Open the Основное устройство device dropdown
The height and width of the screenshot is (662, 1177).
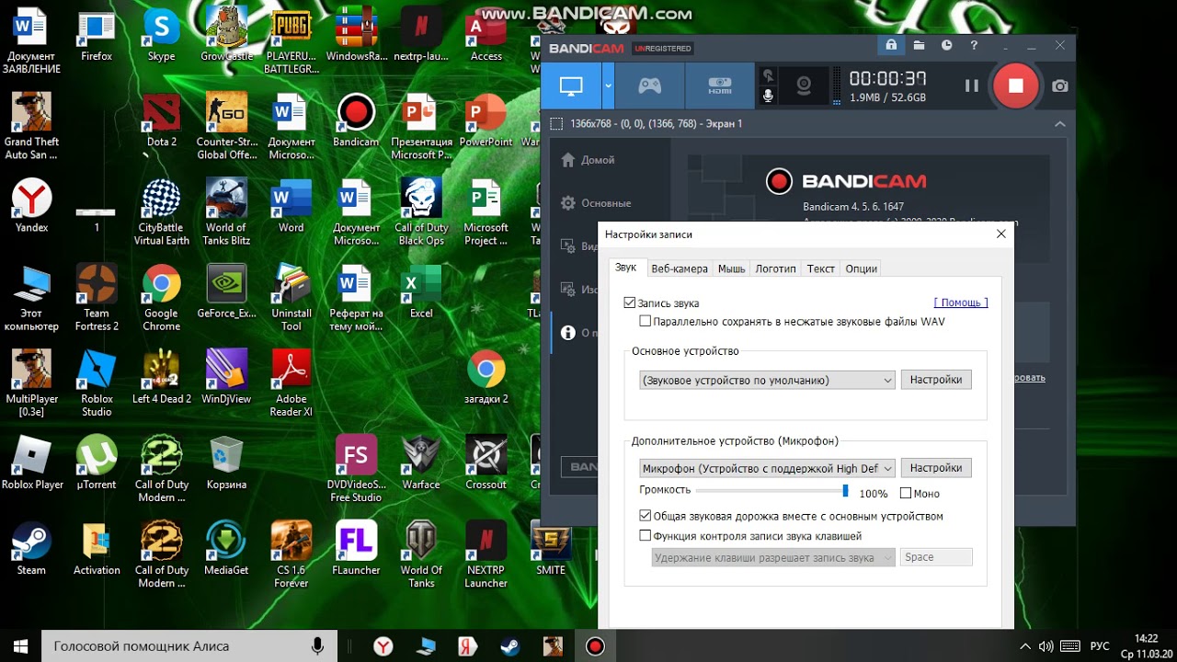coord(767,380)
